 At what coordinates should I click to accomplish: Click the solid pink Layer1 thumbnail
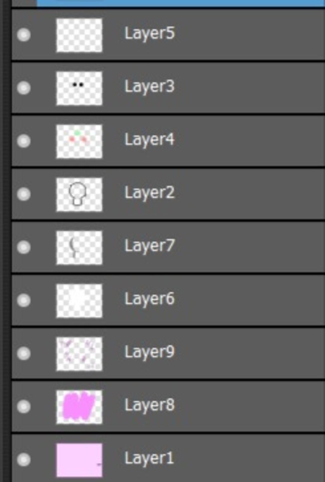click(x=79, y=460)
